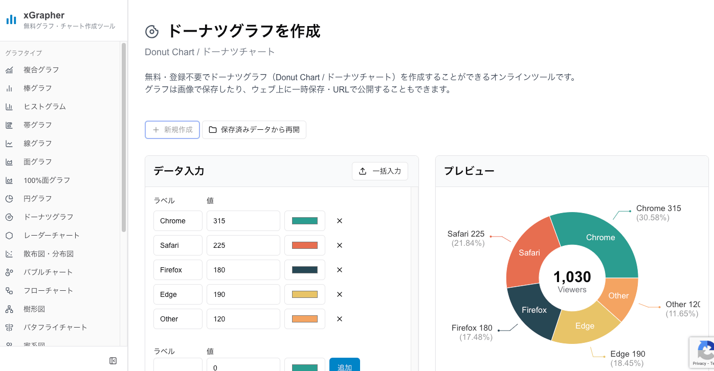Select the 棒グラフ (bar chart) icon

coord(9,88)
